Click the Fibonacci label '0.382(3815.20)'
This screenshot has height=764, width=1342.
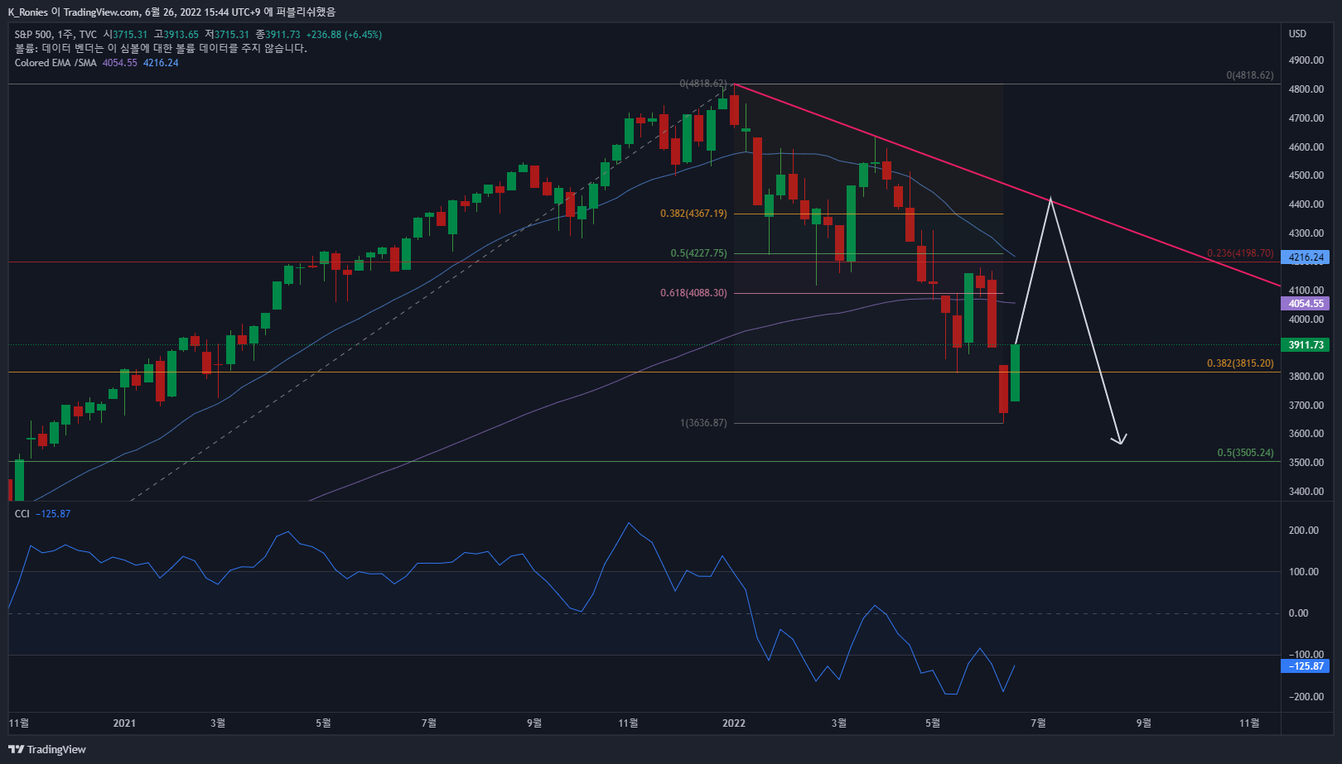pyautogui.click(x=1240, y=363)
